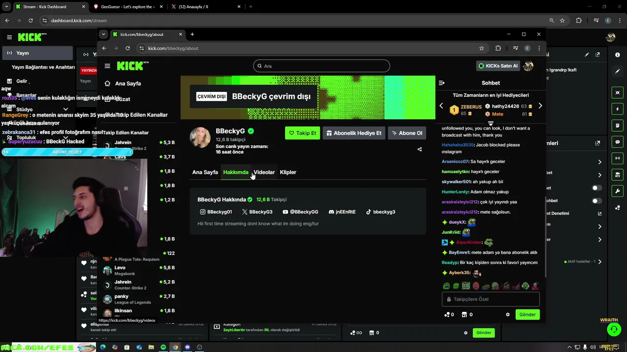Viewport: 627px width, 352px height.
Task: Click BBeckyG profile avatar picture
Action: click(200, 137)
